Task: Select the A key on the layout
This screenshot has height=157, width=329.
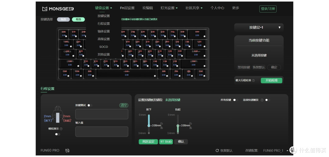Action: pos(81,54)
